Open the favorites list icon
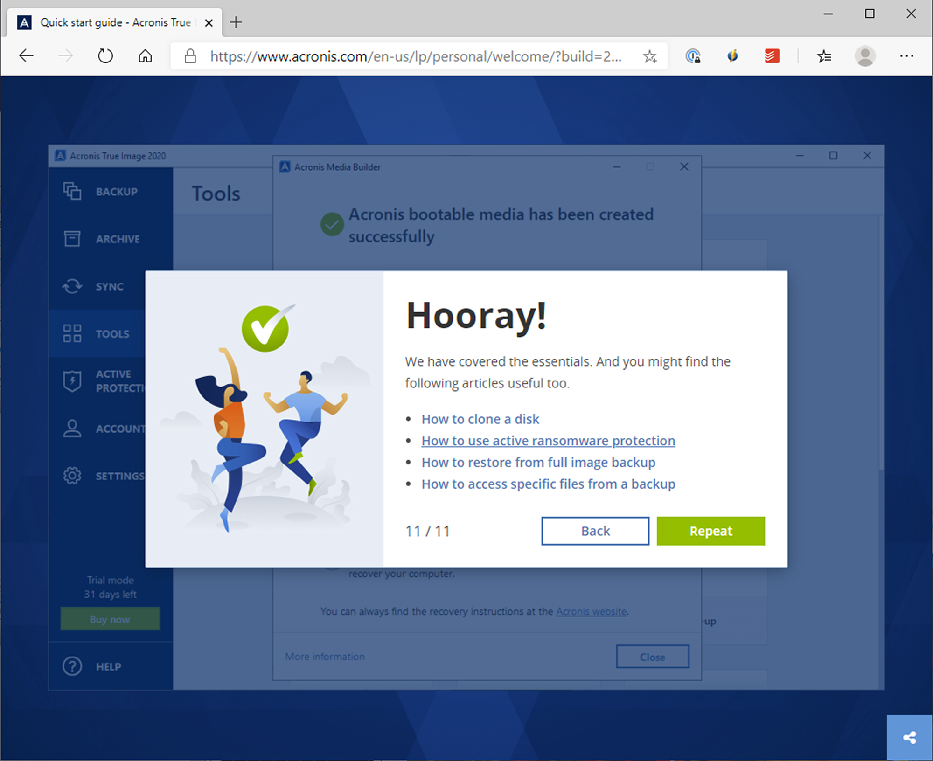The height and width of the screenshot is (761, 933). tap(824, 56)
